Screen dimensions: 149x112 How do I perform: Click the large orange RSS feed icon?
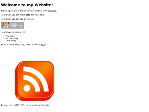pos(34,81)
